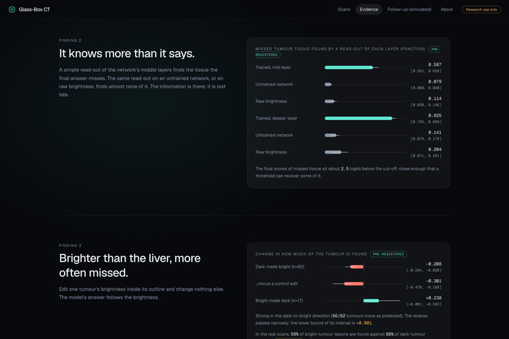This screenshot has width=509, height=339.
Task: Open the Scans tab
Action: point(344,9)
